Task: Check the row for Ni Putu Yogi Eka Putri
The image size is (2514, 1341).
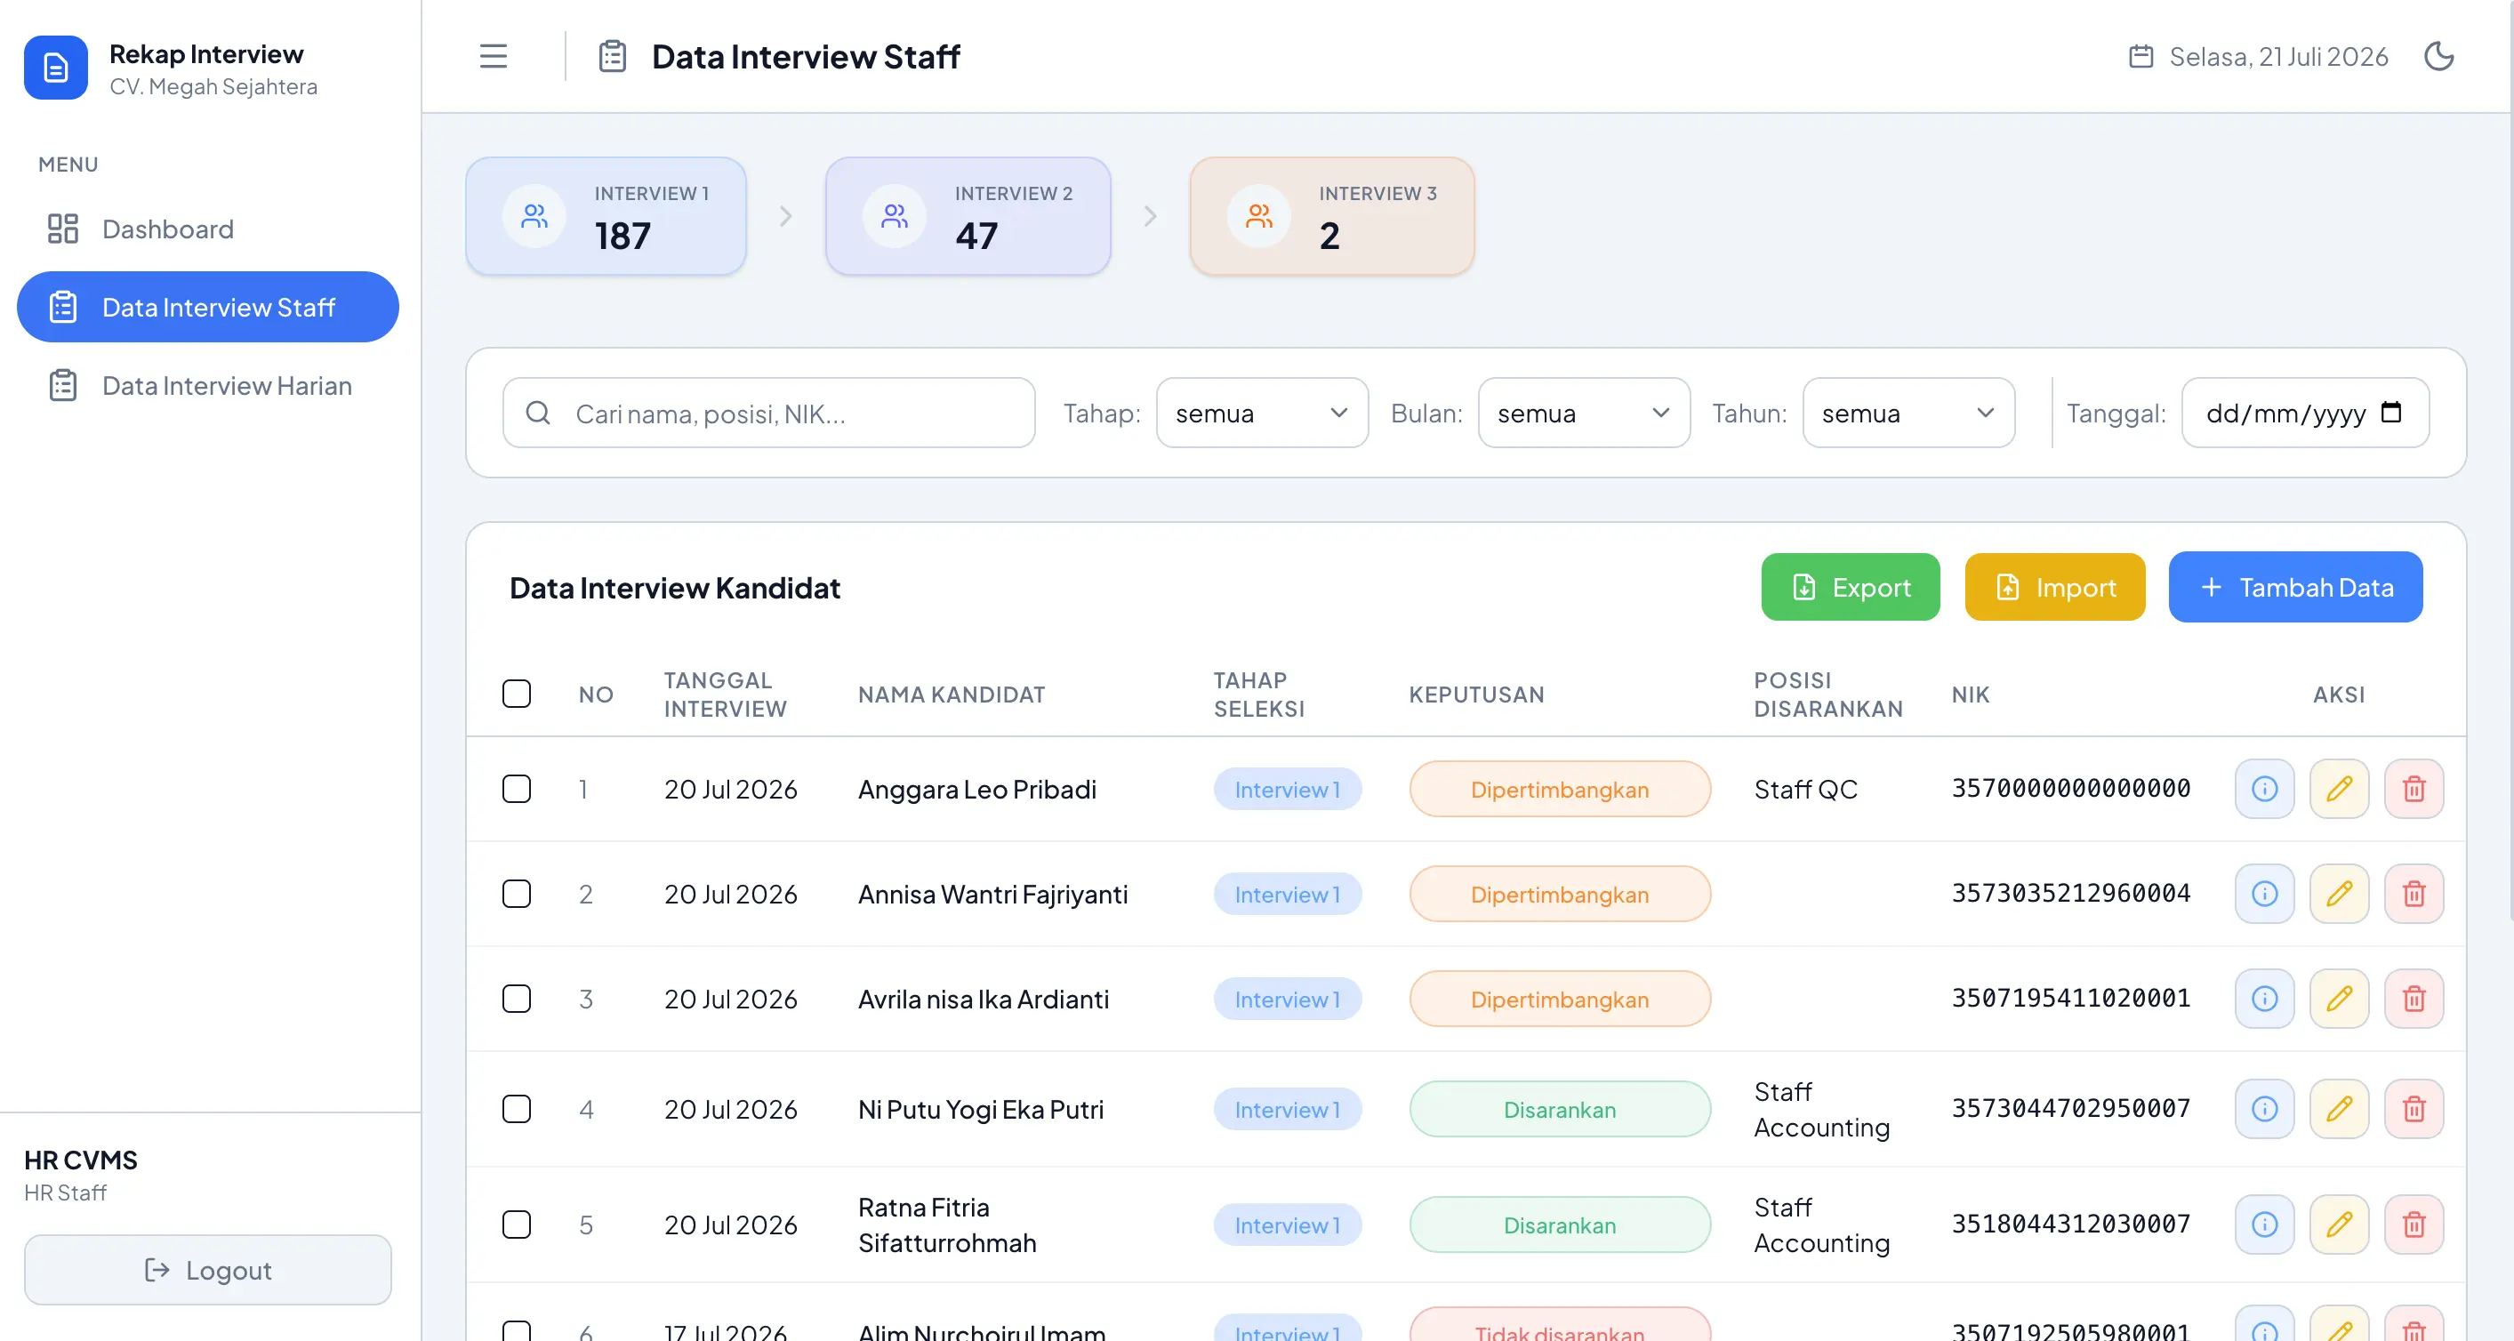Action: pos(517,1109)
